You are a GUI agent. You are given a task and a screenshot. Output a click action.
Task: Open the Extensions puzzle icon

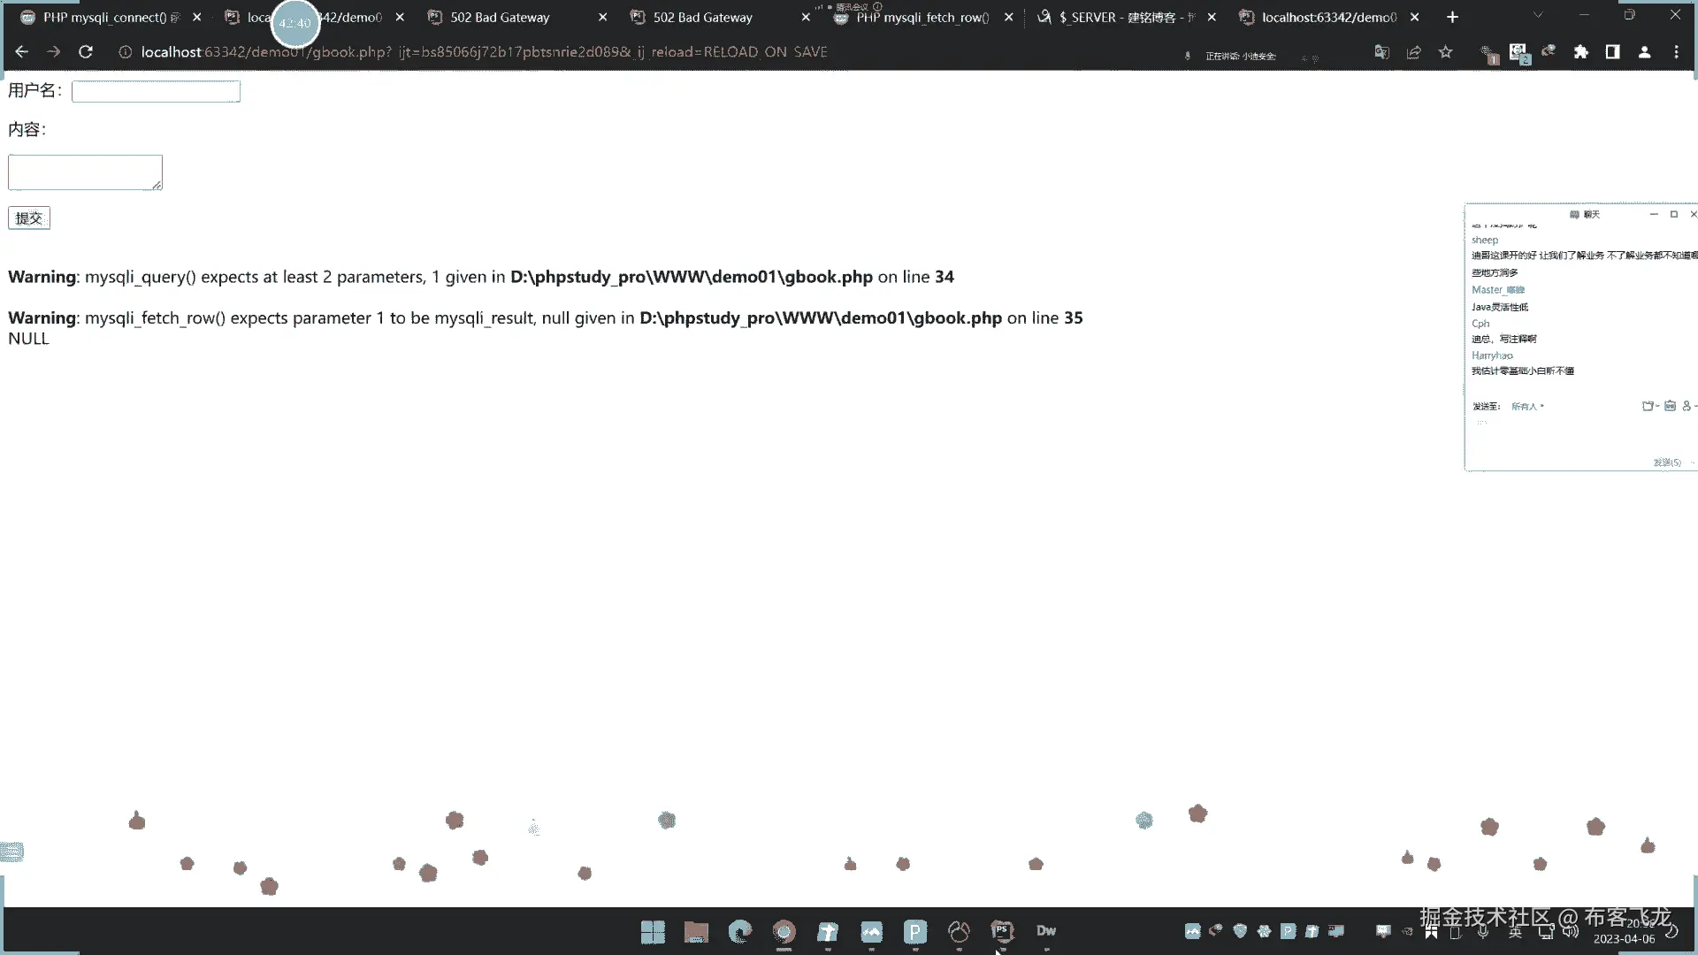click(x=1581, y=52)
